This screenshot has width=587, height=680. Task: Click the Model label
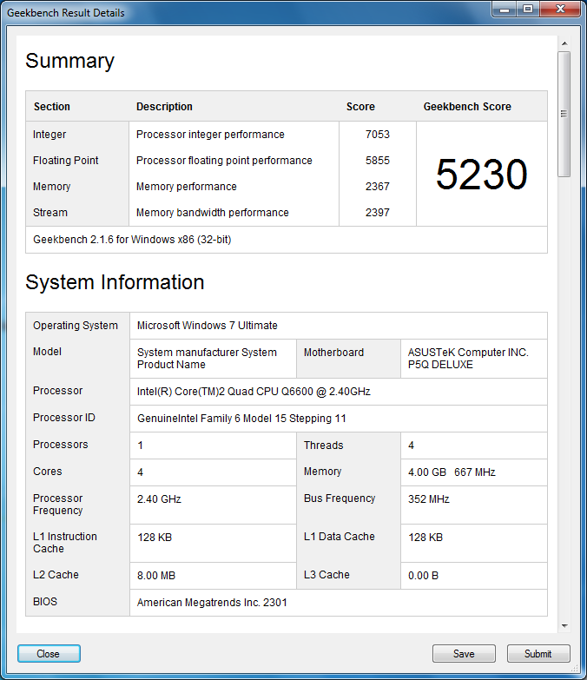coord(47,352)
